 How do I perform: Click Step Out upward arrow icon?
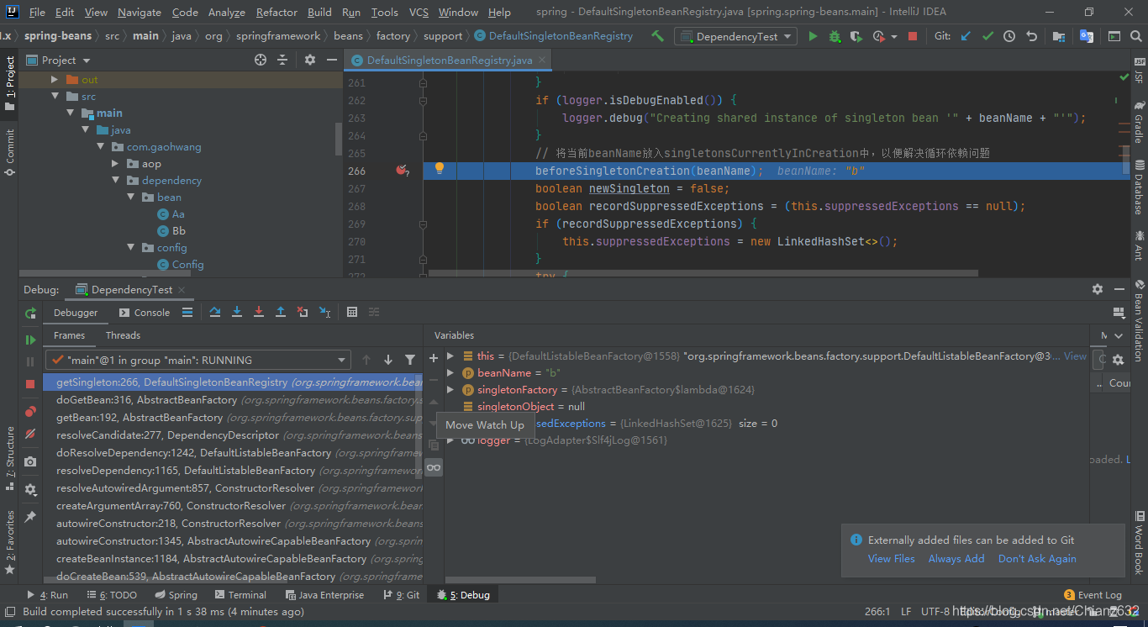point(281,312)
